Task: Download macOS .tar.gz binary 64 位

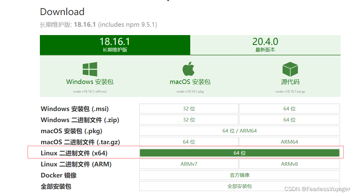Action: click(189, 142)
